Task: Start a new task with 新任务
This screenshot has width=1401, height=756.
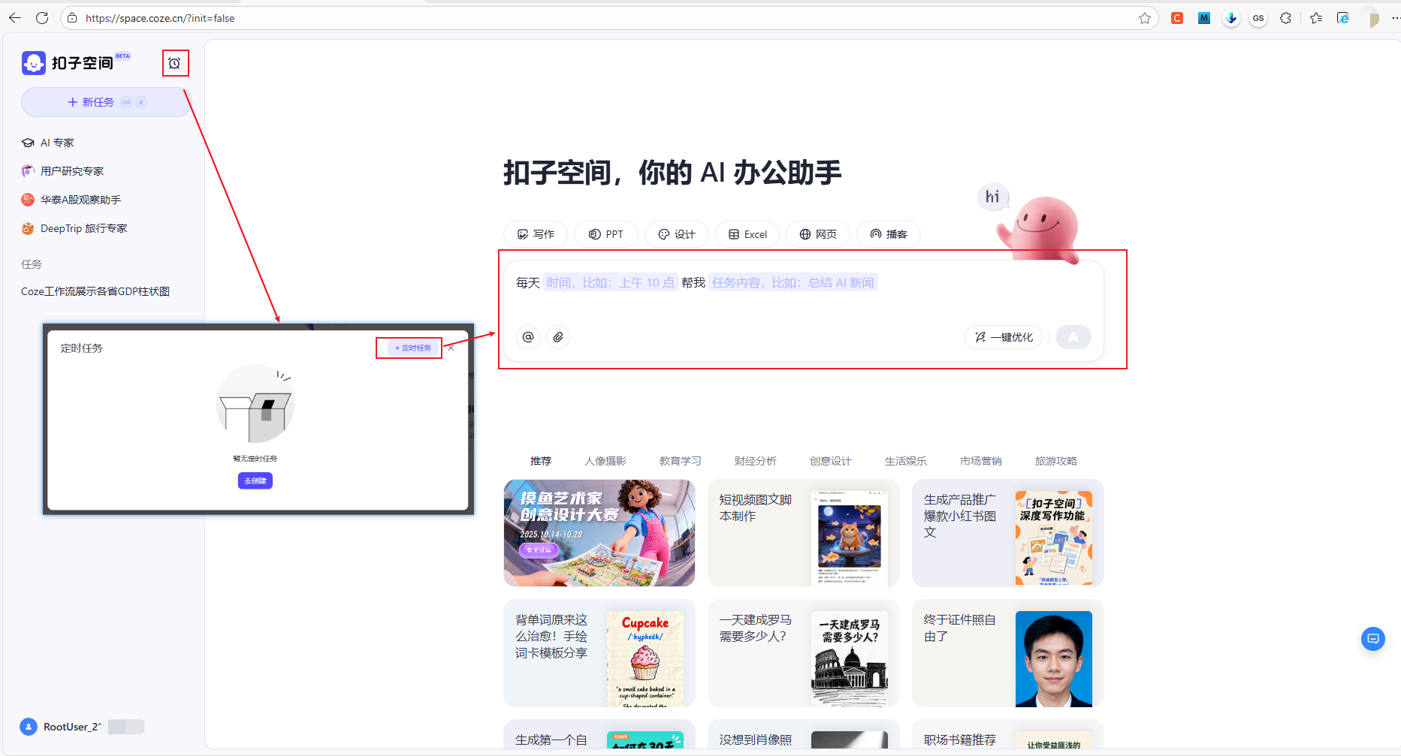Action: pyautogui.click(x=106, y=102)
